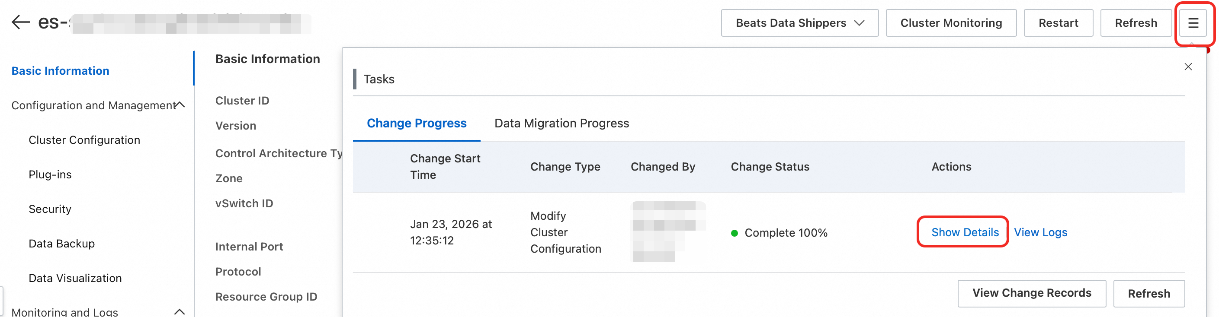Open the hamburger tasks menu icon

click(1193, 23)
